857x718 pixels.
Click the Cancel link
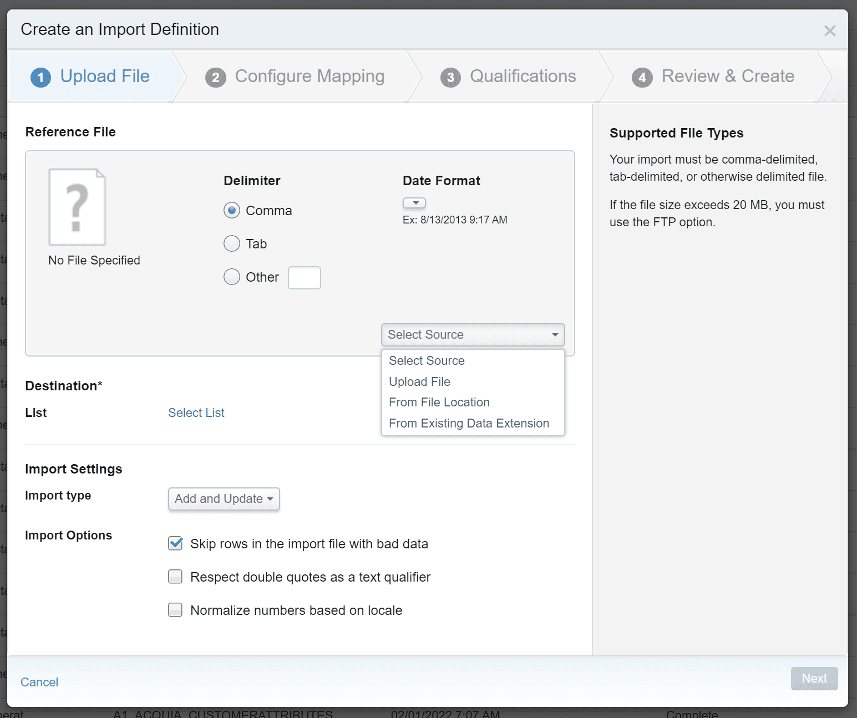click(39, 683)
